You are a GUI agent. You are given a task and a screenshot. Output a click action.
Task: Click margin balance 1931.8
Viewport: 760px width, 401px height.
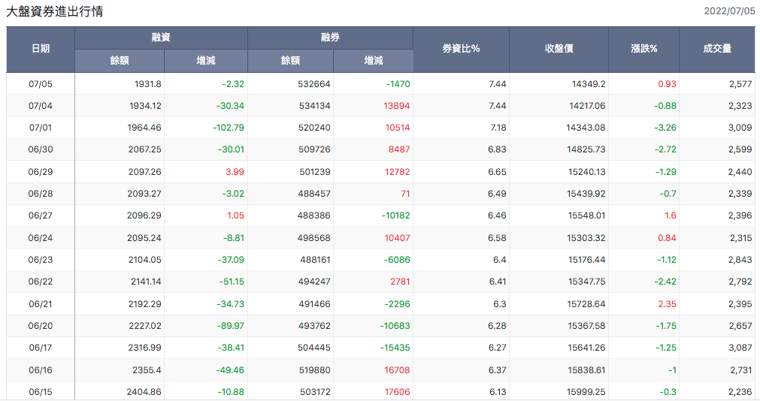point(148,84)
